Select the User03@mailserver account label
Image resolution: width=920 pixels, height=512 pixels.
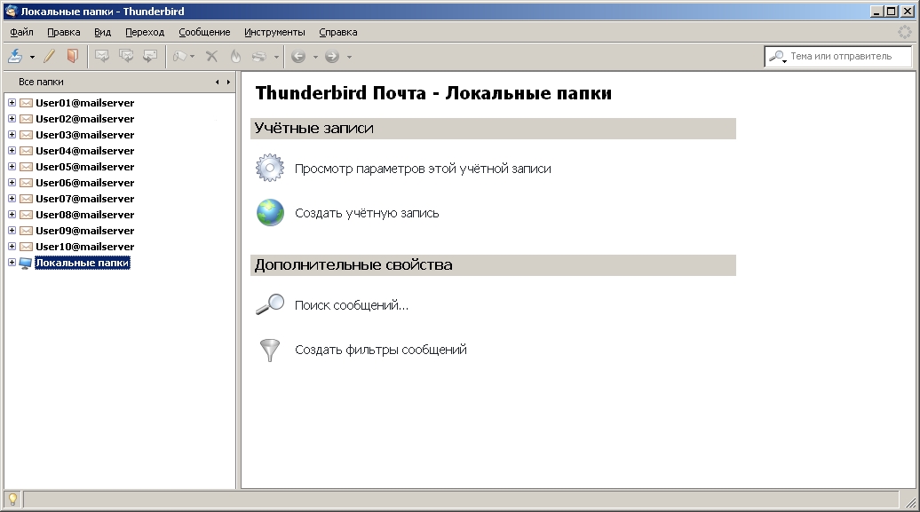point(85,135)
